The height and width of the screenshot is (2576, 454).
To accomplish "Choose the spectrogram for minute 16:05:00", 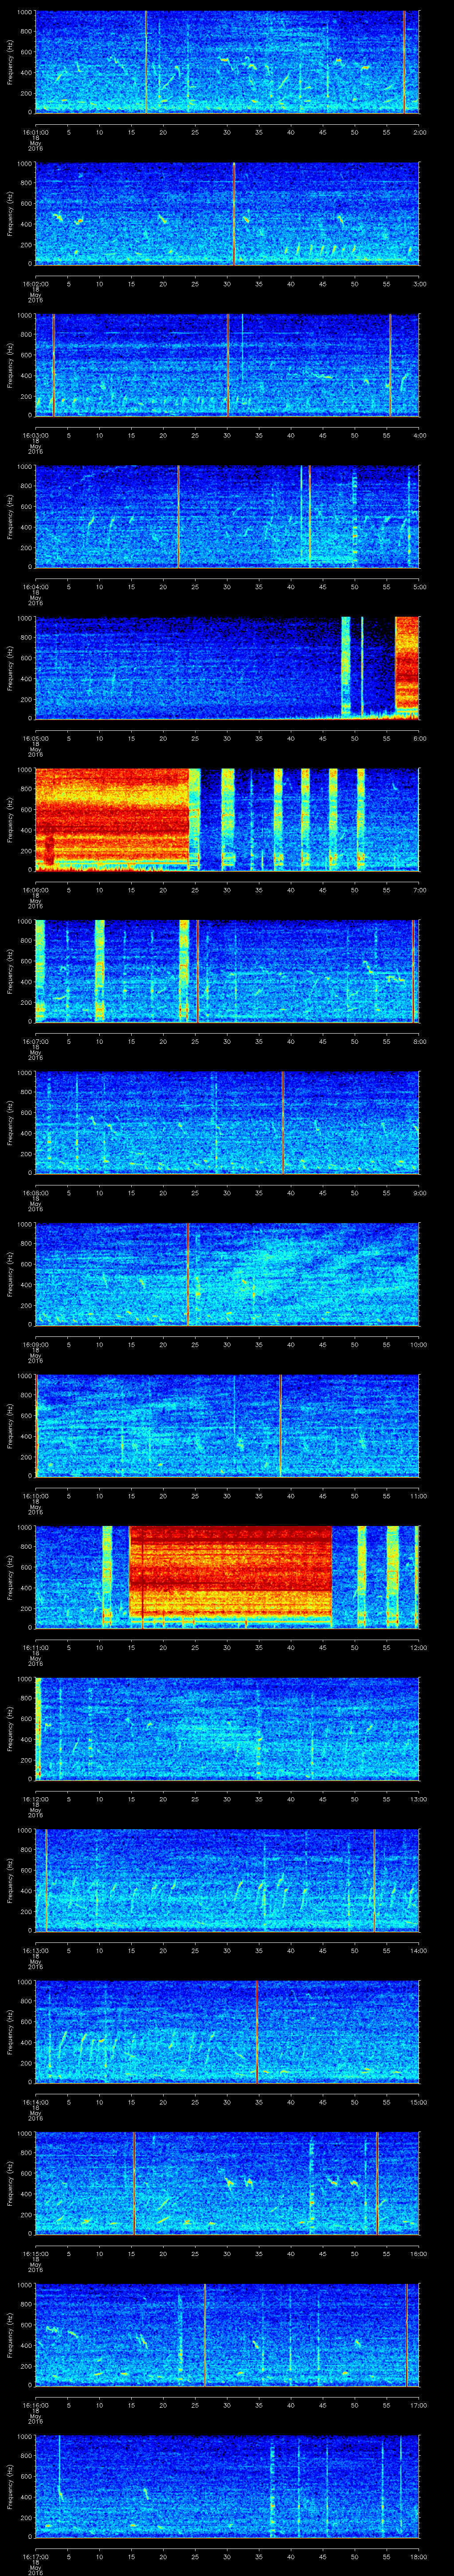I will coord(227,668).
